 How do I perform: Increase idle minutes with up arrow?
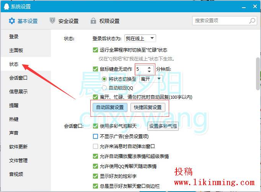149,67
